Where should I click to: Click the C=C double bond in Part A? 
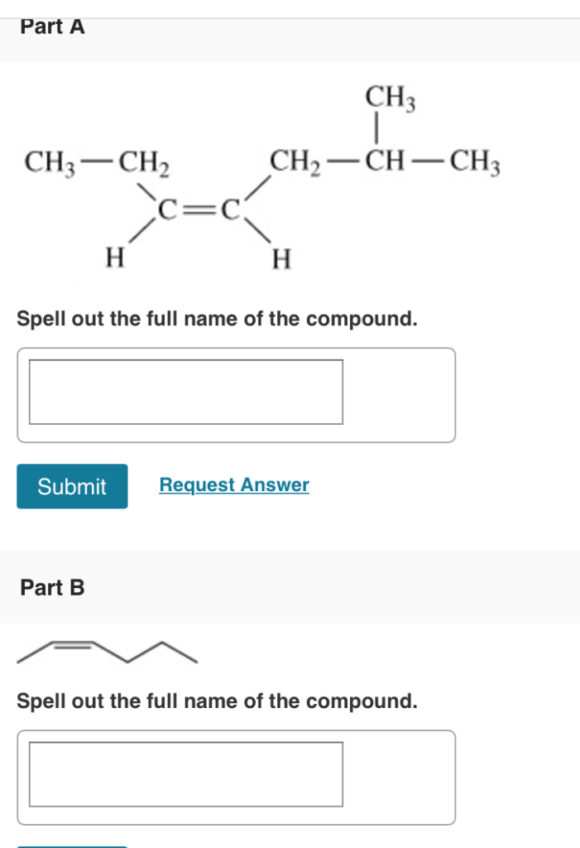point(201,210)
